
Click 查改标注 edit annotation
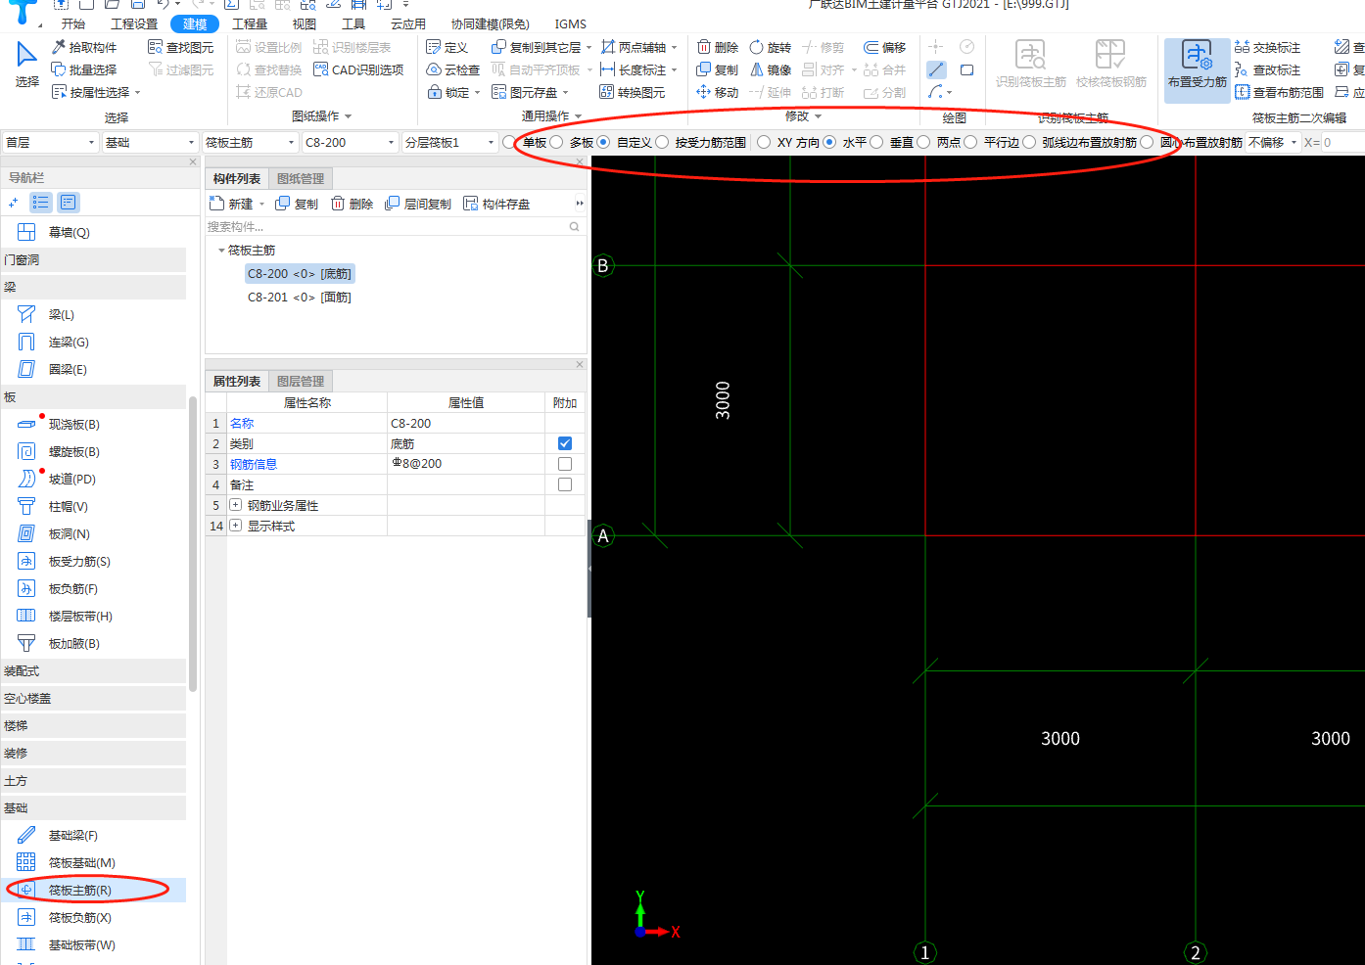tap(1267, 69)
